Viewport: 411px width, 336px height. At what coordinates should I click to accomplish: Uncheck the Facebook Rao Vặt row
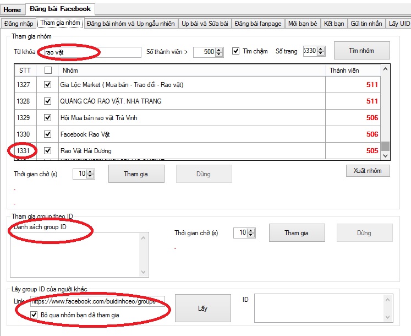[x=47, y=134]
